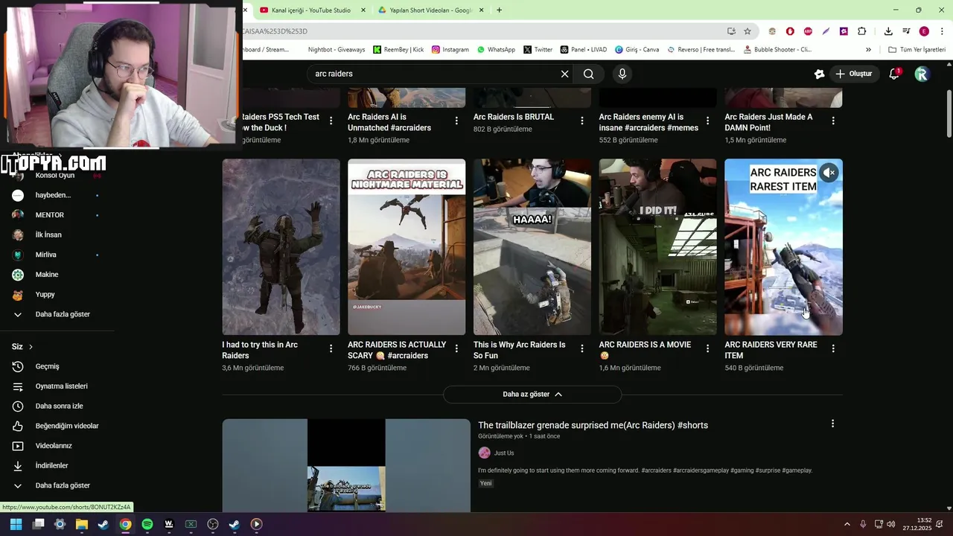Screen dimensions: 953x536
Task: Open 'Daha sonra izle' in the sidebar
Action: pyautogui.click(x=51, y=406)
